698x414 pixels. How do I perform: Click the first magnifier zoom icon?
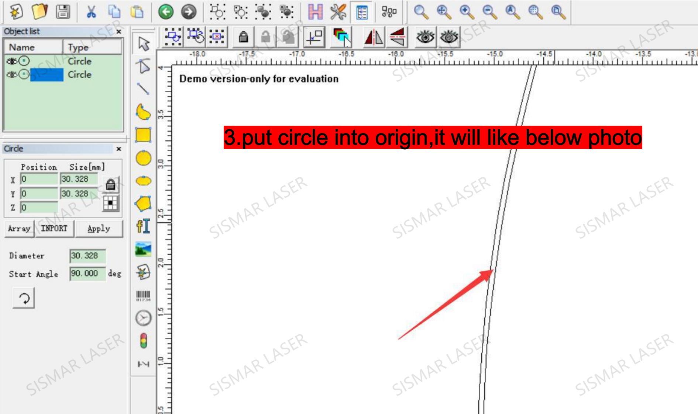[421, 12]
